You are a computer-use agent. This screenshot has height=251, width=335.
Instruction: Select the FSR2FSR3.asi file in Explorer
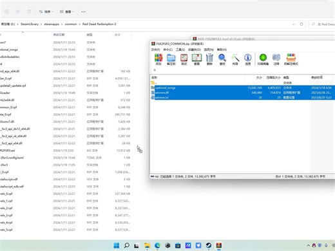pos(65,151)
